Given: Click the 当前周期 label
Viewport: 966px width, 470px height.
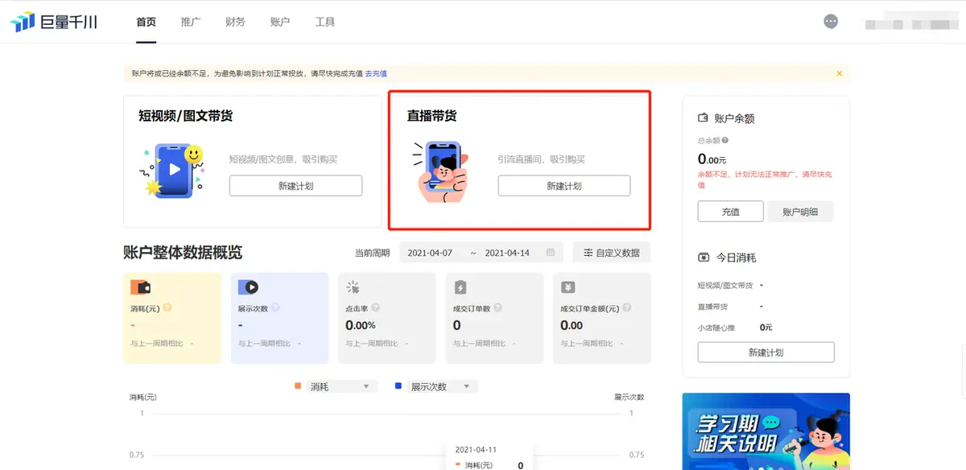Looking at the screenshot, I should (372, 253).
